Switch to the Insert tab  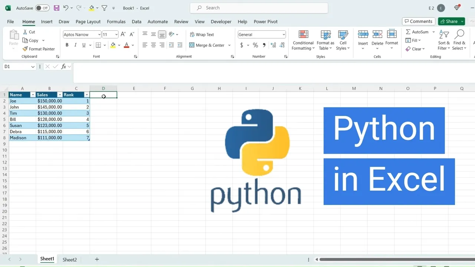(47, 22)
